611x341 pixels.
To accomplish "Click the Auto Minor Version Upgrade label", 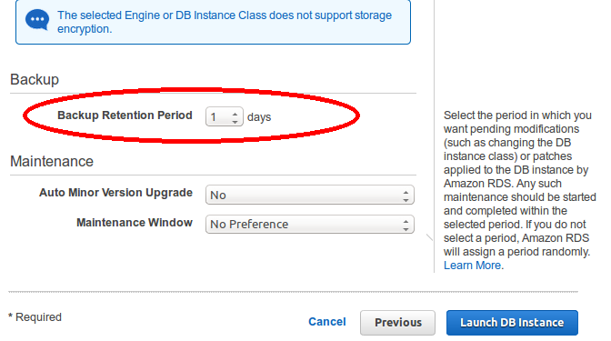I will tap(115, 193).
